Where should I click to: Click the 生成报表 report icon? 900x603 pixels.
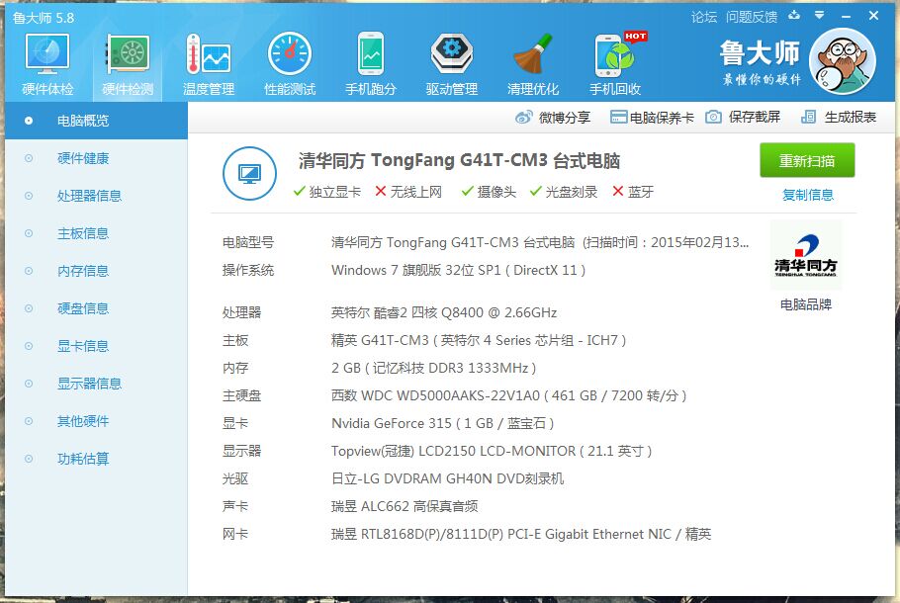808,117
